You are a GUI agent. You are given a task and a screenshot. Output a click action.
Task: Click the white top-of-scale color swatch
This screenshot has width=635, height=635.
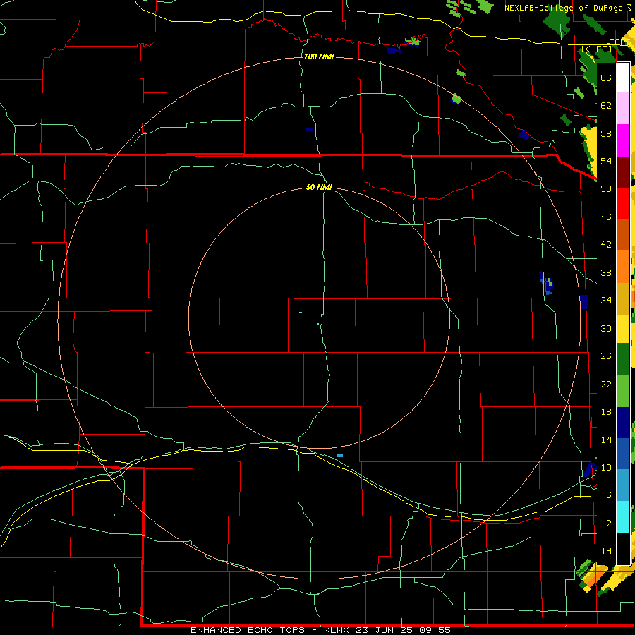click(623, 78)
